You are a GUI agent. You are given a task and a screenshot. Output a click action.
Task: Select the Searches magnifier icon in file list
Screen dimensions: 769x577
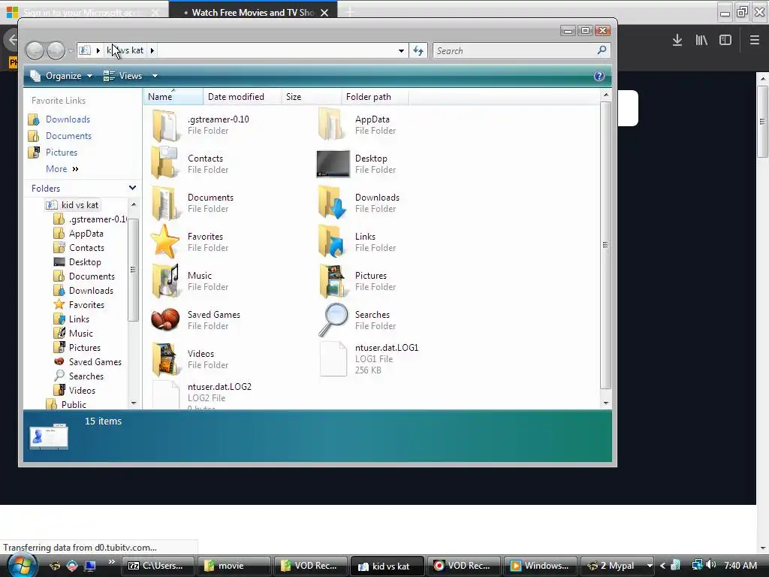pos(333,320)
